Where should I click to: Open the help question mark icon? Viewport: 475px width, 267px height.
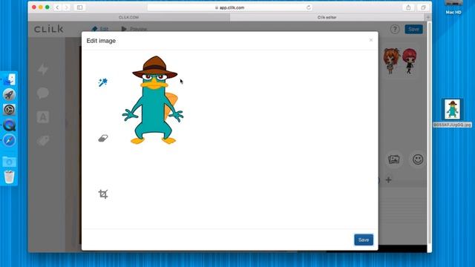395,30
